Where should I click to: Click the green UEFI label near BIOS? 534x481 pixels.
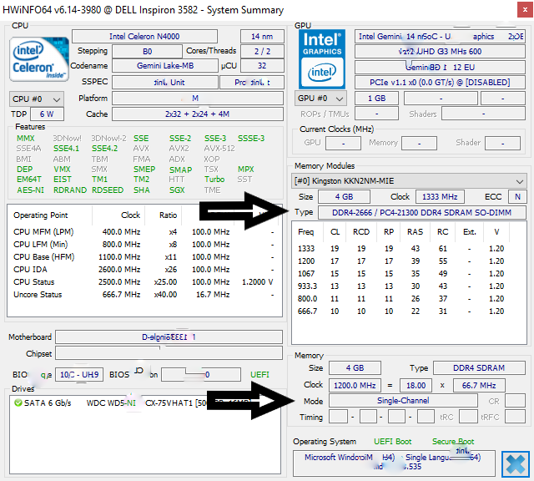point(259,375)
